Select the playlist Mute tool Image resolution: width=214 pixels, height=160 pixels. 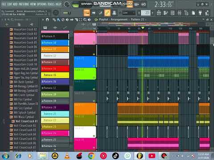[x=67, y=20]
